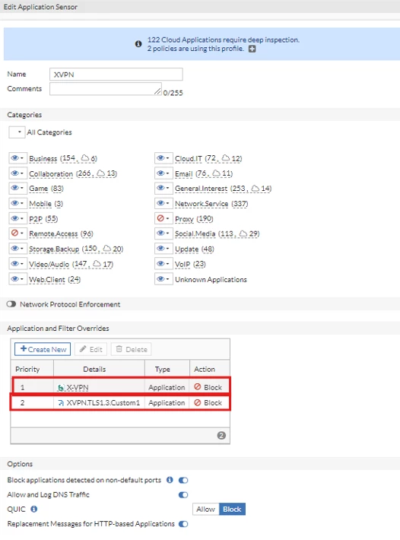The height and width of the screenshot is (540, 400).
Task: Open the Social.Media action dropdown
Action: (x=163, y=233)
